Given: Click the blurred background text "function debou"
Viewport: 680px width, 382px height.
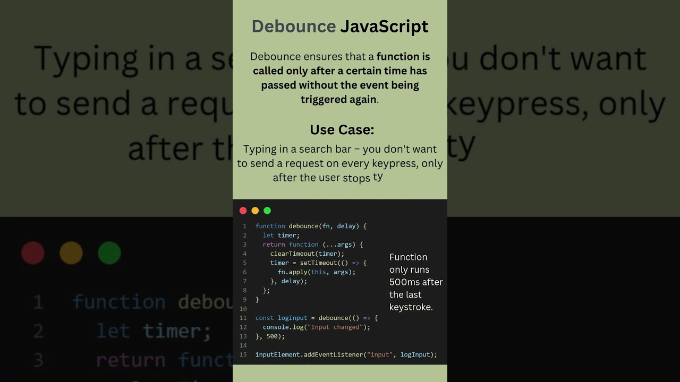Looking at the screenshot, I should coord(152,302).
